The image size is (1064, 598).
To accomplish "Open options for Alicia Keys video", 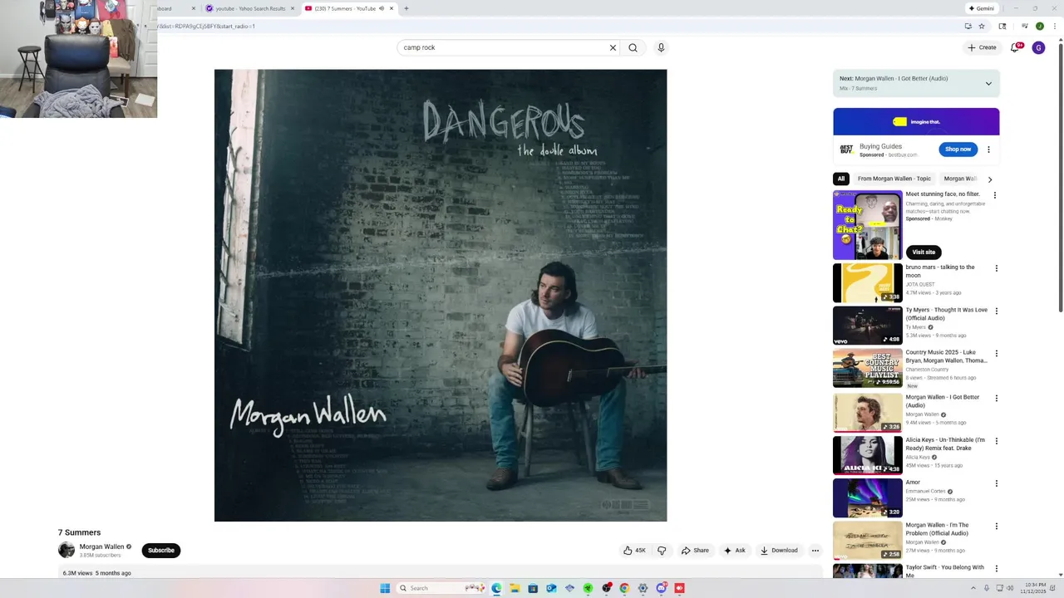I will 996,441.
